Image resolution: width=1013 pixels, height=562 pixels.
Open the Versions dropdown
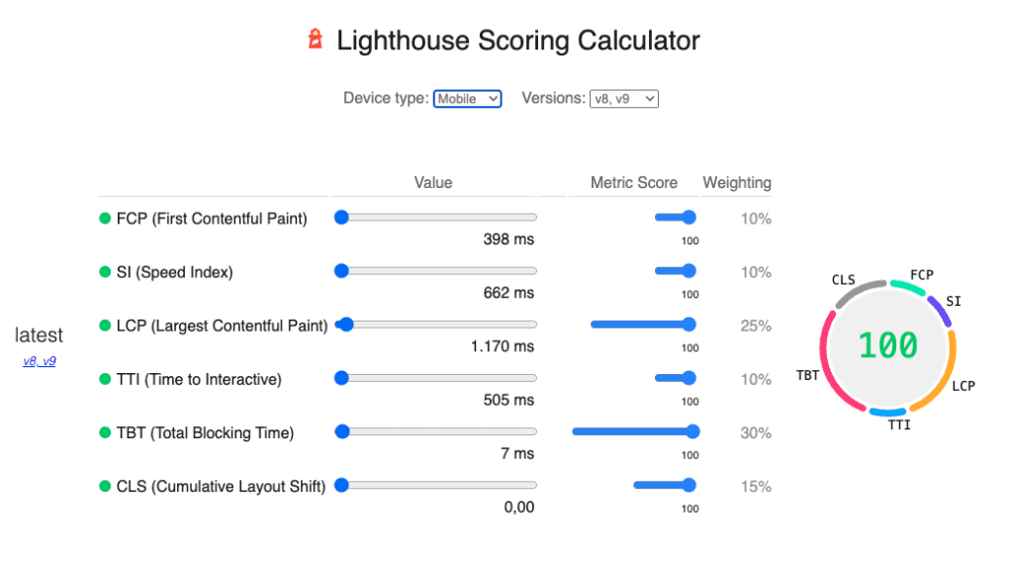[623, 99]
